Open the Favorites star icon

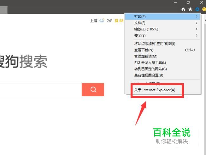(x=190, y=9)
